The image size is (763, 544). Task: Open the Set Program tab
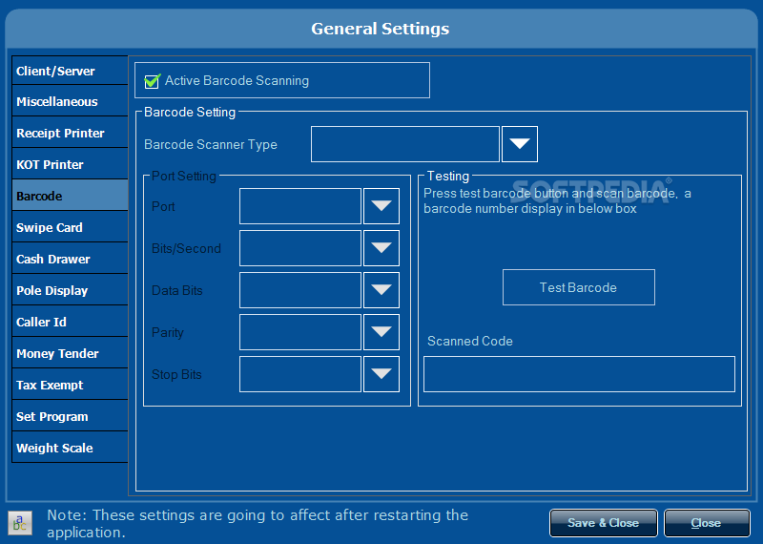[70, 416]
